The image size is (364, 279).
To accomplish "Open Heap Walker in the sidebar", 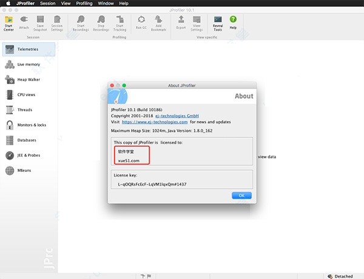I will [x=29, y=80].
